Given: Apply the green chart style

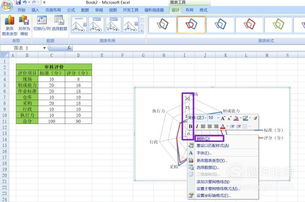Looking at the screenshot, I should [x=279, y=25].
